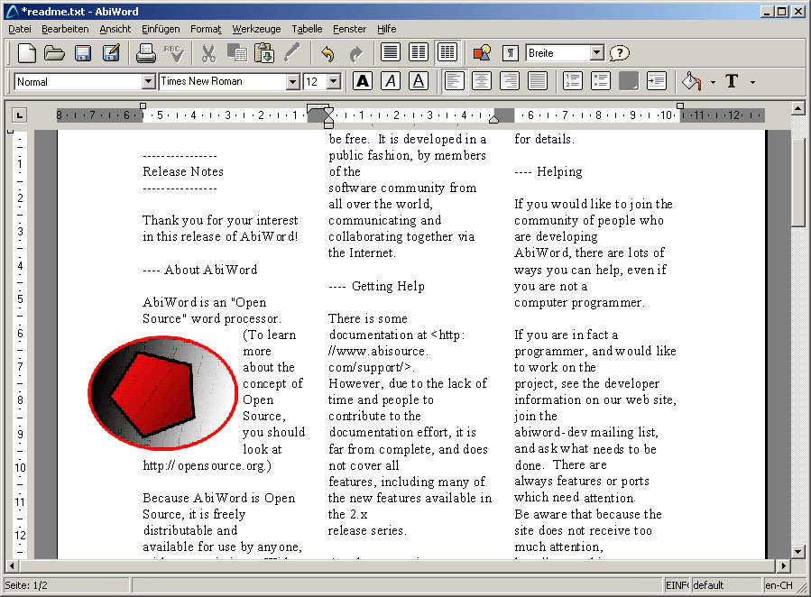
Task: Center align the text
Action: pos(482,81)
